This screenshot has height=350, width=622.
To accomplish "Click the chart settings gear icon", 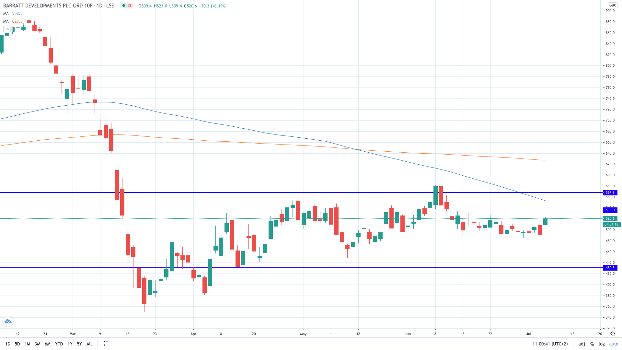I will click(613, 334).
